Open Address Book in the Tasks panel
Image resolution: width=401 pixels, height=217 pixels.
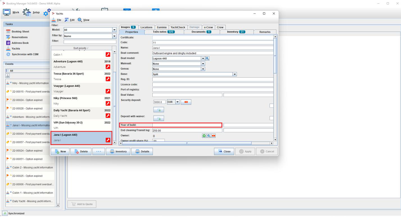[20, 43]
